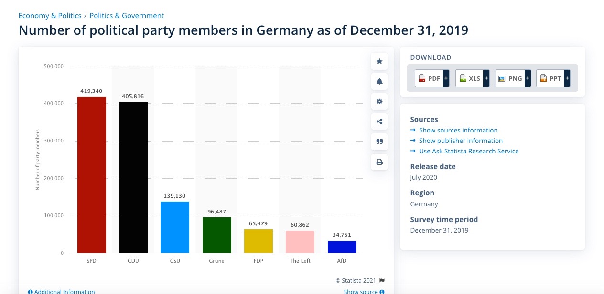Click the light blue CSU bar
The height and width of the screenshot is (294, 604).
click(175, 227)
